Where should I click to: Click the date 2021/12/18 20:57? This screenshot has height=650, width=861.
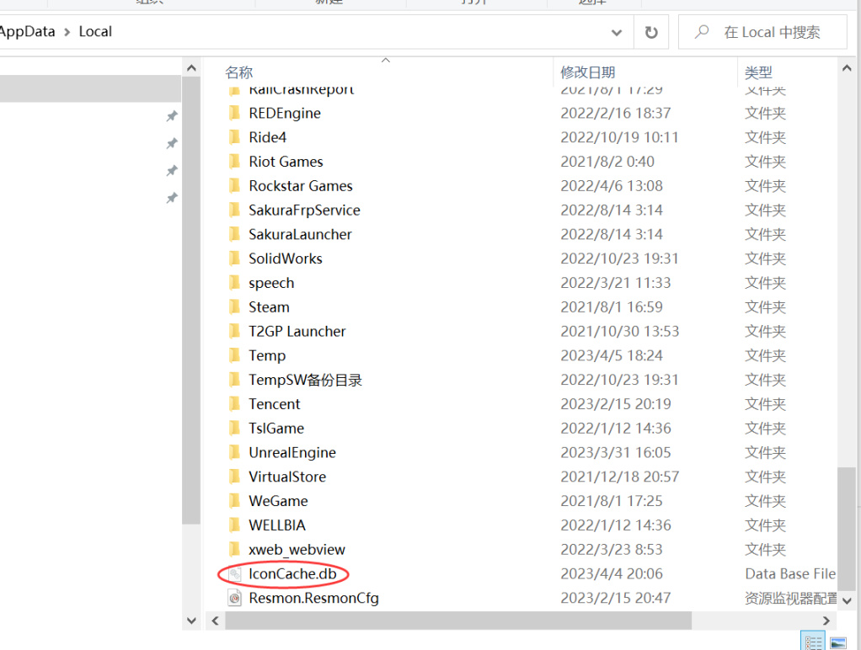pos(619,477)
